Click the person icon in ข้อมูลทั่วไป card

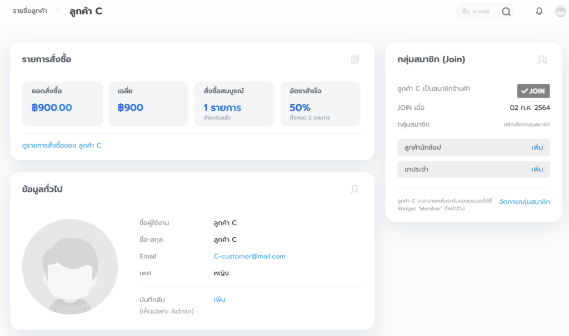pyautogui.click(x=355, y=189)
